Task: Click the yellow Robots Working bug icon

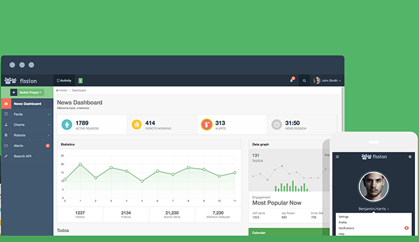Action: click(137, 124)
